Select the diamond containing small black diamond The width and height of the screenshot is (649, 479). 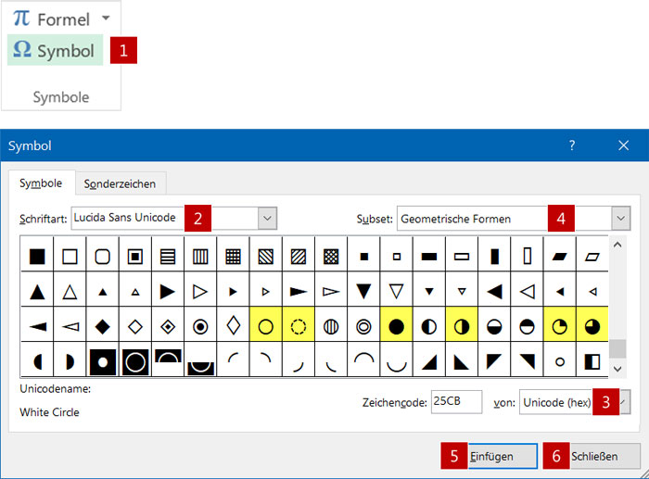click(168, 327)
